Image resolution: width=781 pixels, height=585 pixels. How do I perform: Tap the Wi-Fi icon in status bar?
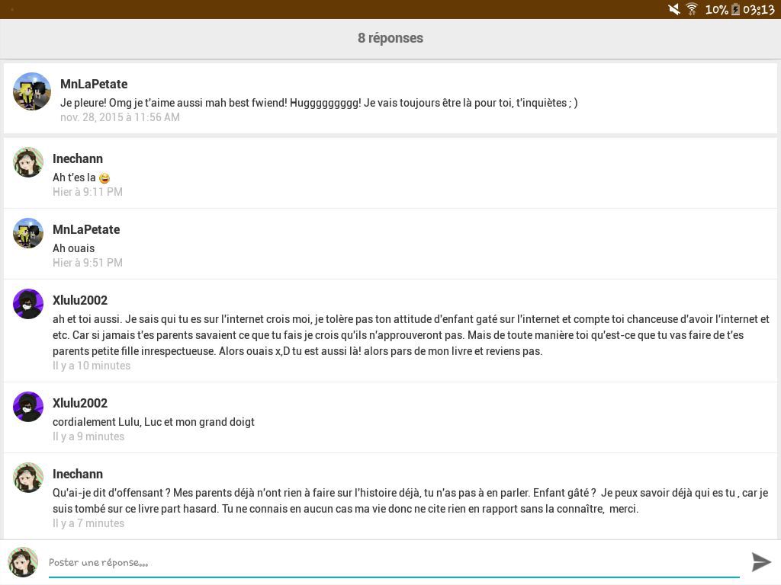point(692,9)
